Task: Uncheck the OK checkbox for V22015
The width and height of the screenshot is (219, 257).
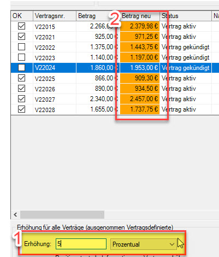Action: tap(21, 26)
